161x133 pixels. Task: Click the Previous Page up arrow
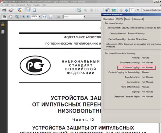click(121, 10)
